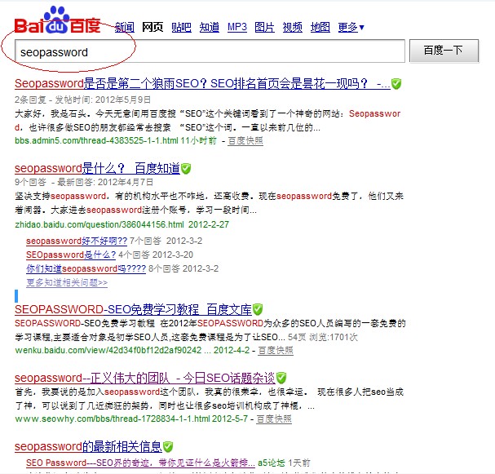Click 更多知道相关问题>> link

pyautogui.click(x=67, y=282)
